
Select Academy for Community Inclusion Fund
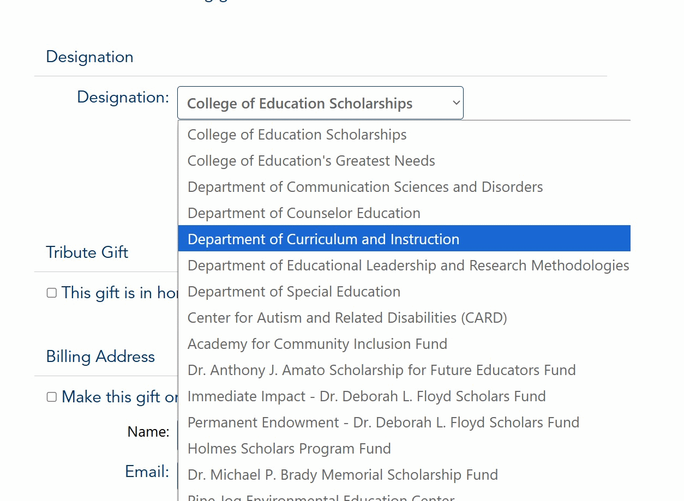[317, 343]
